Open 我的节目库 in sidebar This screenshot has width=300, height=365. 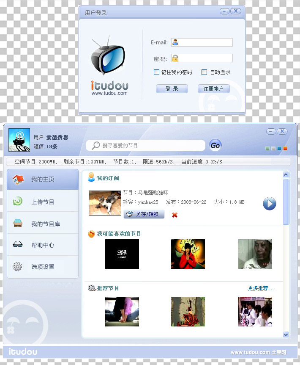click(x=43, y=224)
